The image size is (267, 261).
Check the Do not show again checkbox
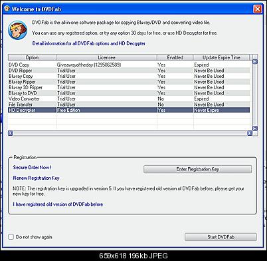[x=11, y=237]
